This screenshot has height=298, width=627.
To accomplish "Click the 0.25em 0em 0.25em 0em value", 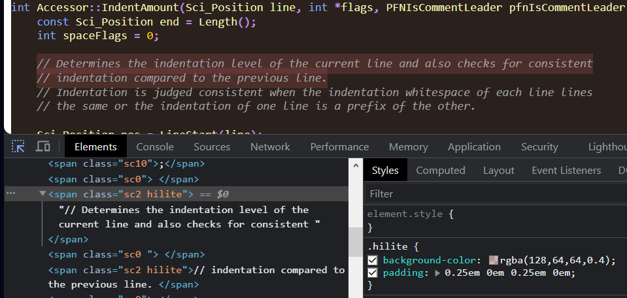I will [508, 274].
